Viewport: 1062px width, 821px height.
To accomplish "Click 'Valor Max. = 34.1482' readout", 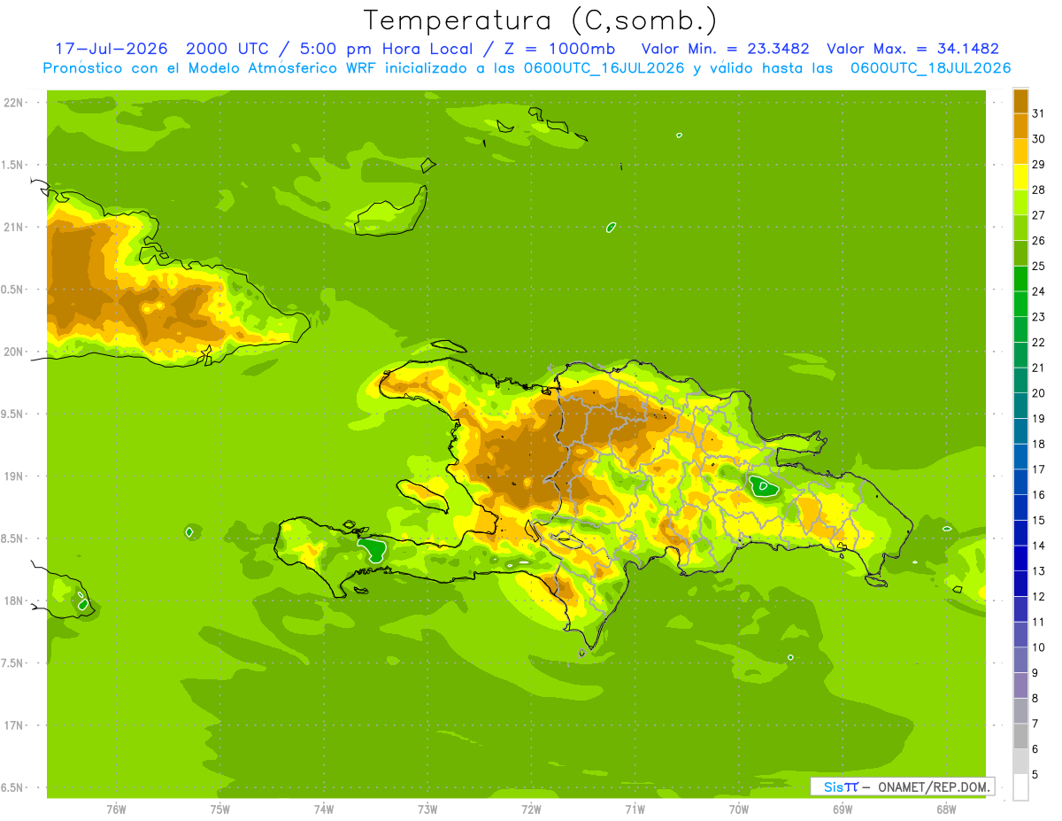I will 912,49.
